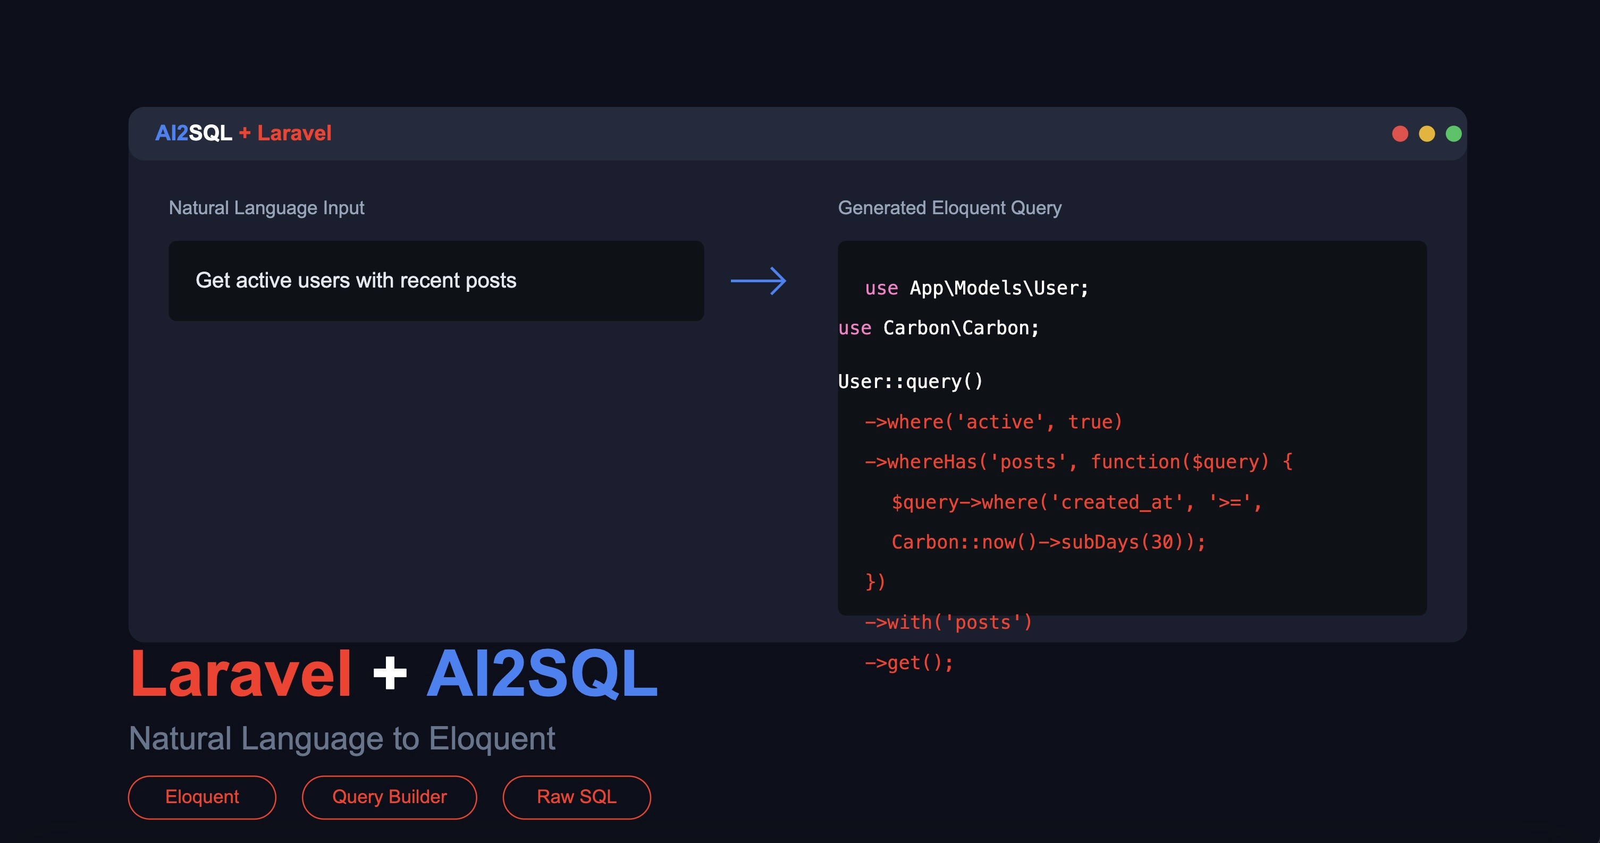Click the 'Natural Language Input' label
The width and height of the screenshot is (1600, 843).
[266, 207]
